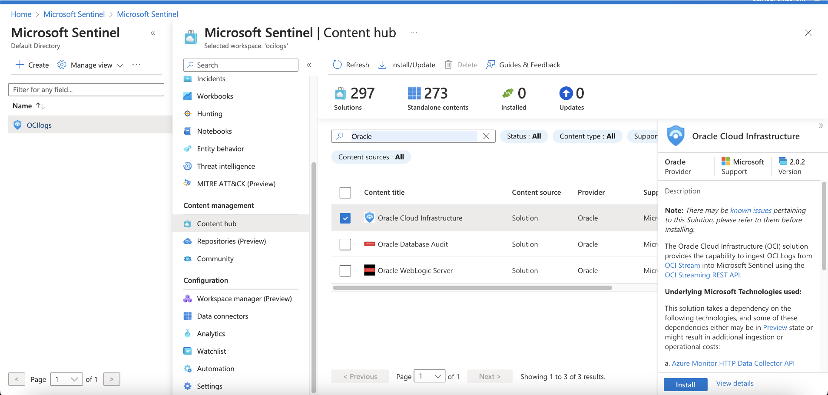This screenshot has height=395, width=828.
Task: Open the Manage view dropdown chevron
Action: click(x=120, y=65)
